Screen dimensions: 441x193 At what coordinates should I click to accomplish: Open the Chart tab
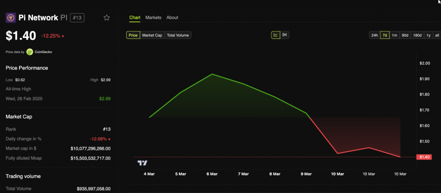coord(135,17)
